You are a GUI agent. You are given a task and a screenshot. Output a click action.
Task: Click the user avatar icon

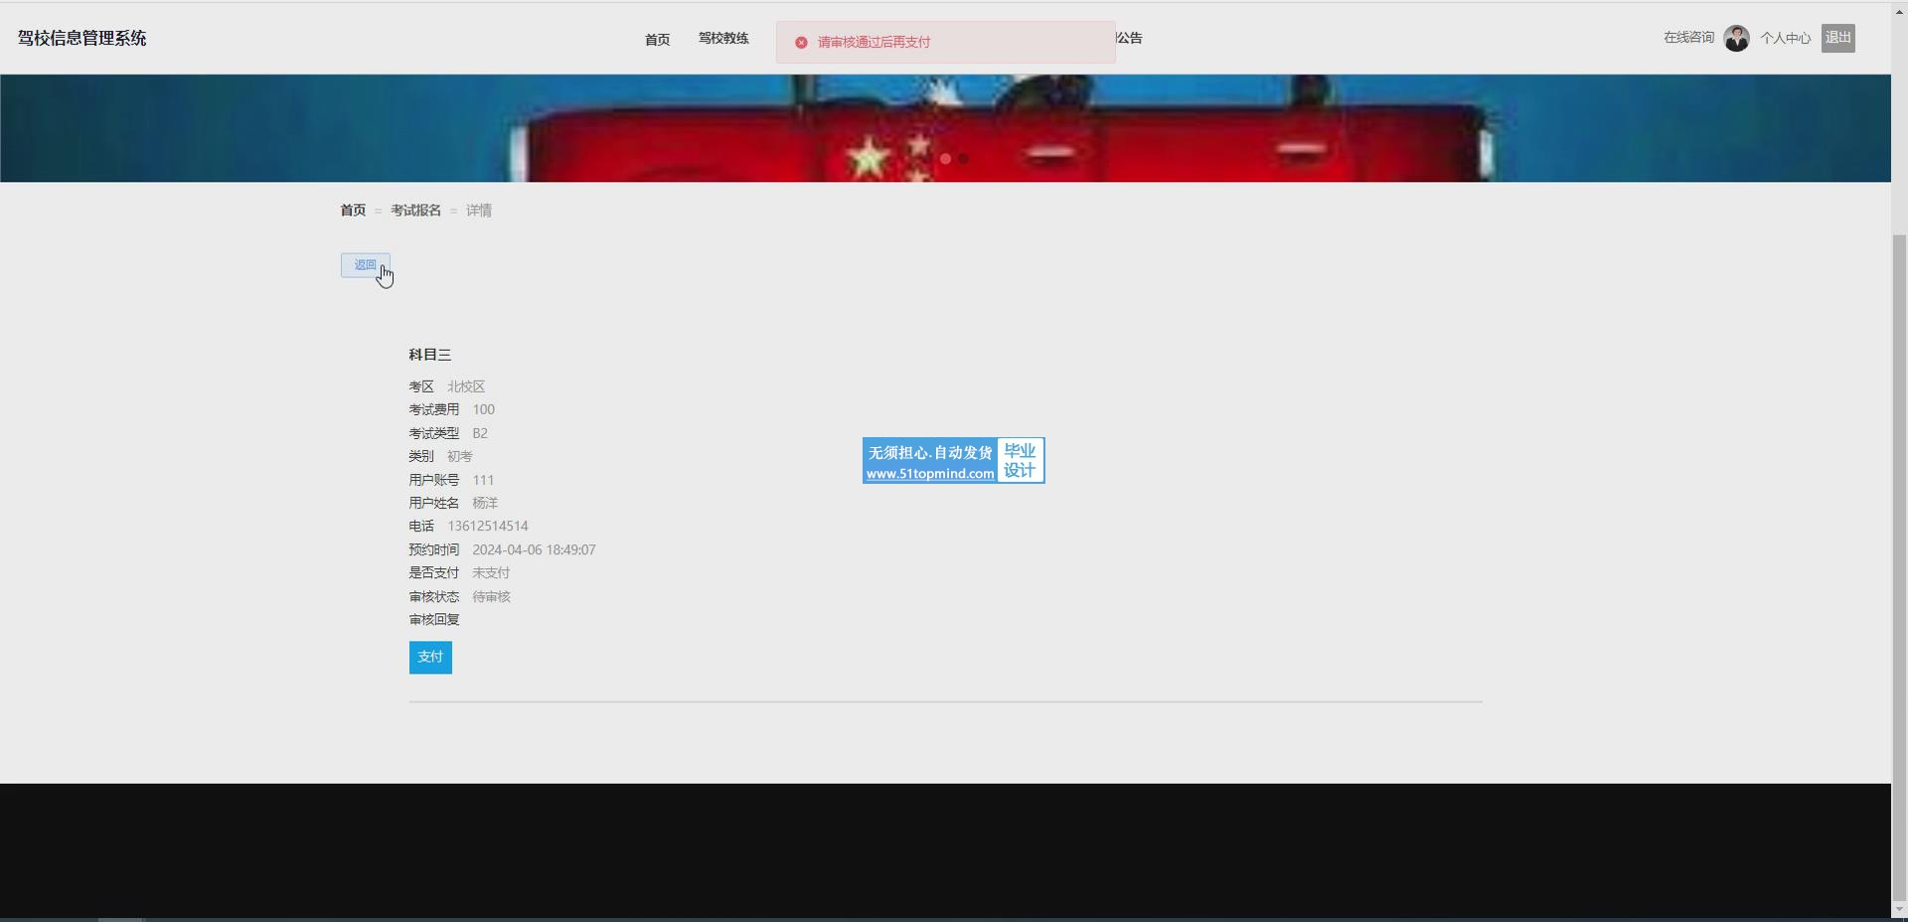[x=1736, y=38]
